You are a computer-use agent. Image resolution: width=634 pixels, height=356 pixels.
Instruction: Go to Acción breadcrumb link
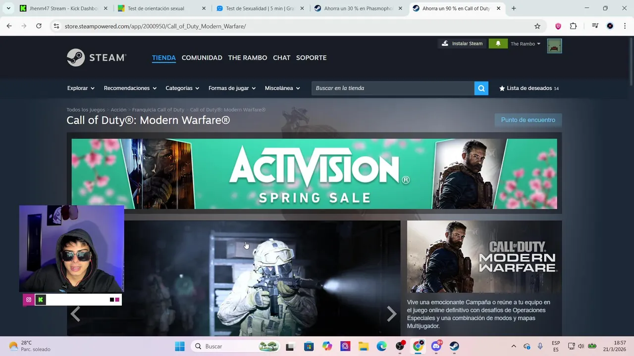[x=118, y=110]
